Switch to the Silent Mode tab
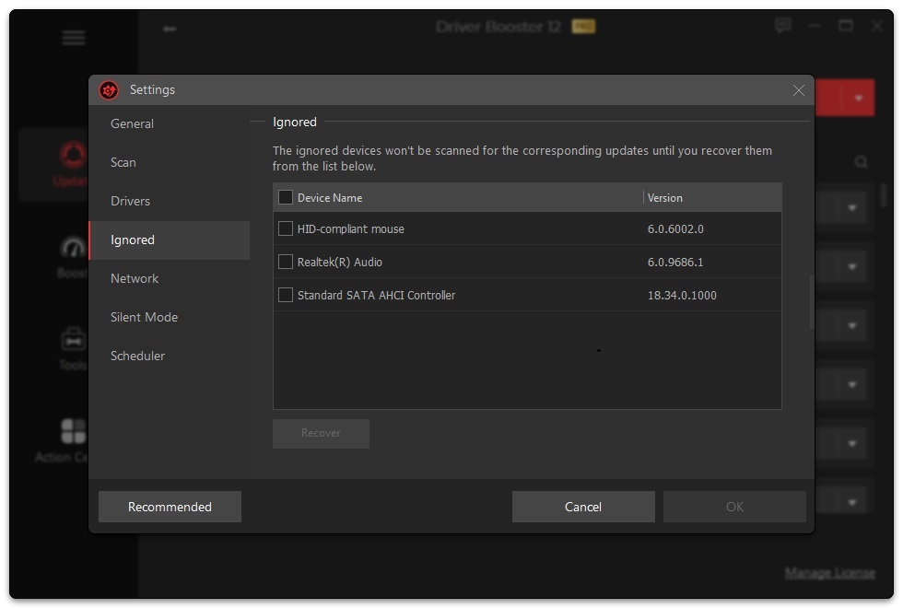Image resolution: width=903 pixels, height=608 pixels. (x=170, y=317)
